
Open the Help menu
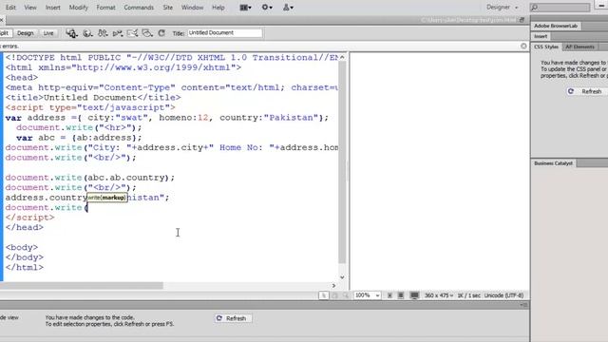[218, 8]
